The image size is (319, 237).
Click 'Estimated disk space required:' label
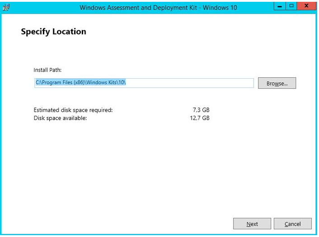(73, 110)
